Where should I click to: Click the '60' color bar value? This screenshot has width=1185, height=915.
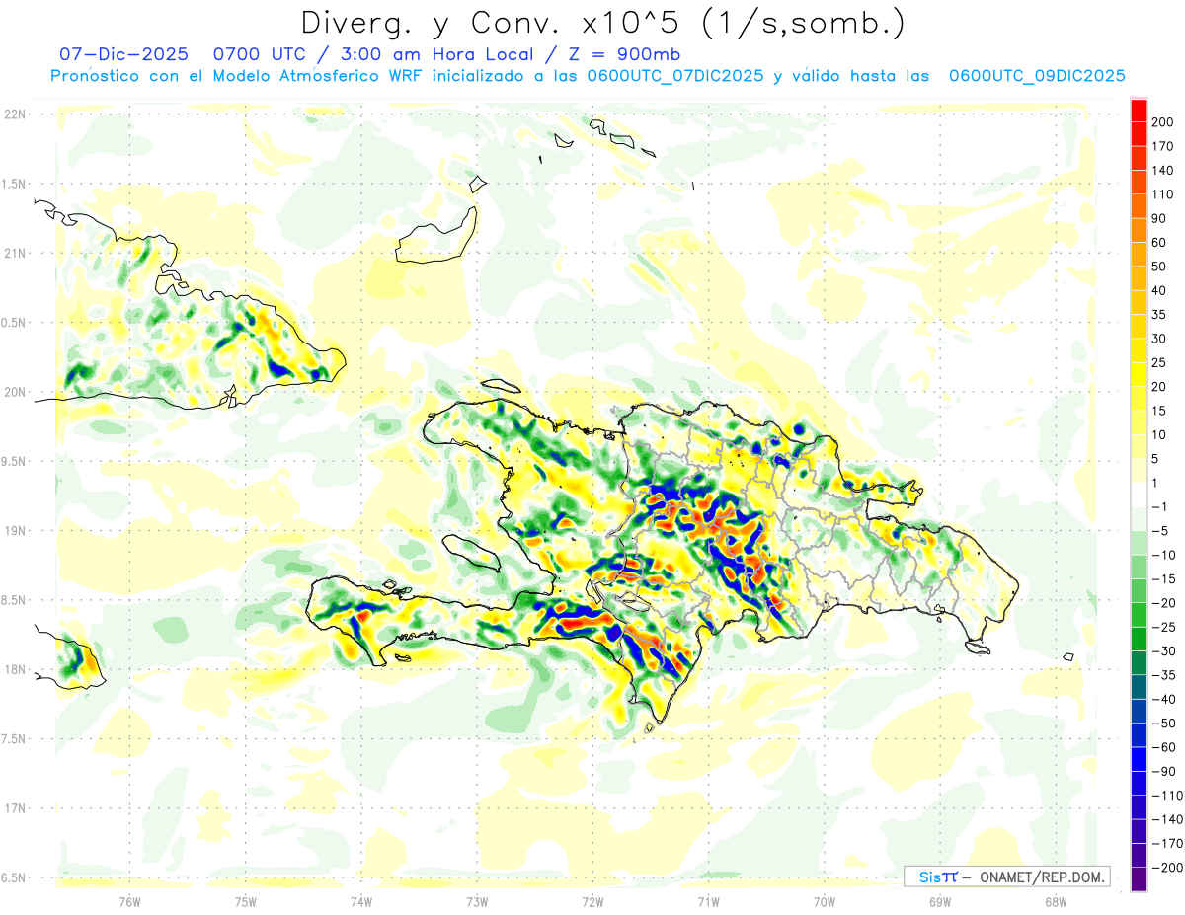click(x=1160, y=243)
